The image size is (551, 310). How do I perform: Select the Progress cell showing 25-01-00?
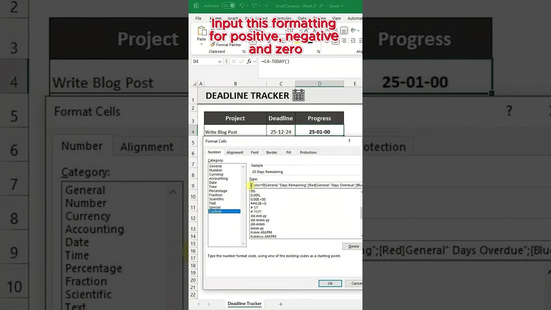[319, 131]
